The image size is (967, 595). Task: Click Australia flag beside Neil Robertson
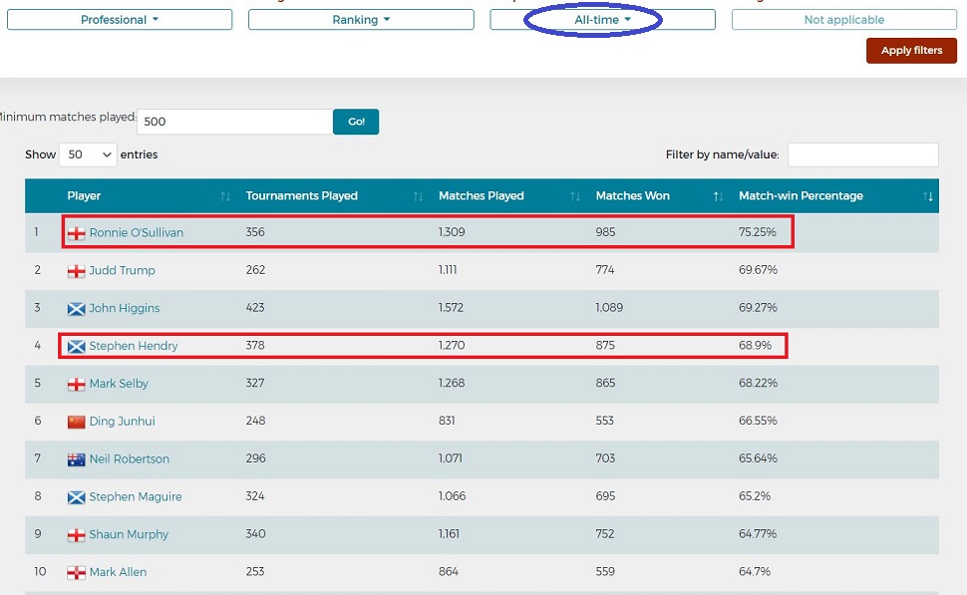click(x=76, y=459)
